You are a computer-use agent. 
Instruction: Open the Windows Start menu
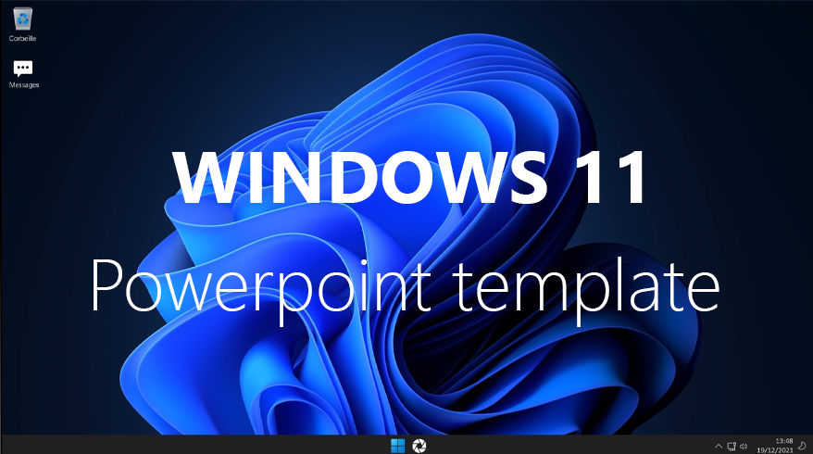[397, 445]
